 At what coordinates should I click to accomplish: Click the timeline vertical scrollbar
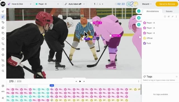coord(141,89)
